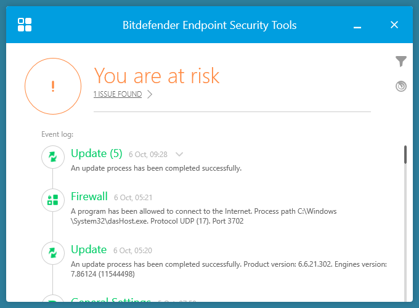The height and width of the screenshot is (308, 419).
Task: Select the Firewall event title
Action: [89, 197]
